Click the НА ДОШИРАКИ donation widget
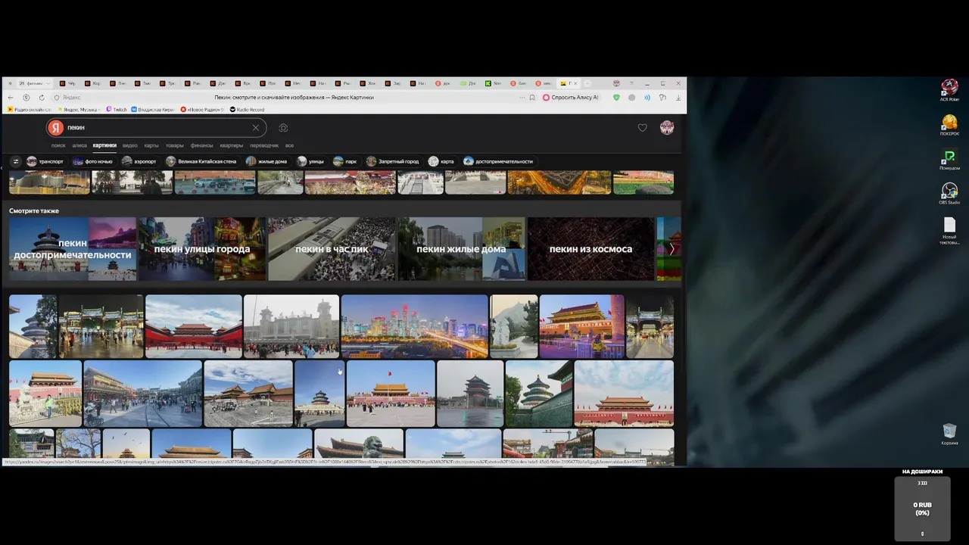Screen dimensions: 969x545 coord(922,504)
